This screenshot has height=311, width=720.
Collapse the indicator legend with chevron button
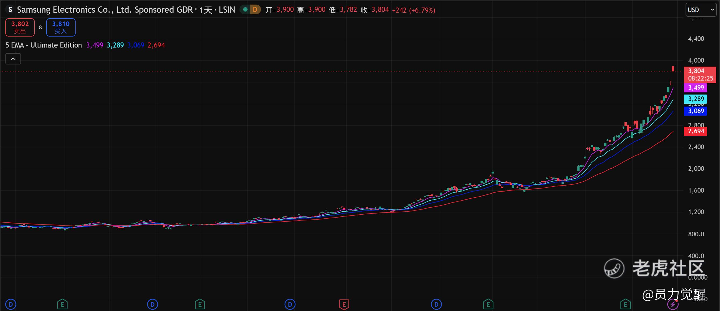(x=13, y=59)
